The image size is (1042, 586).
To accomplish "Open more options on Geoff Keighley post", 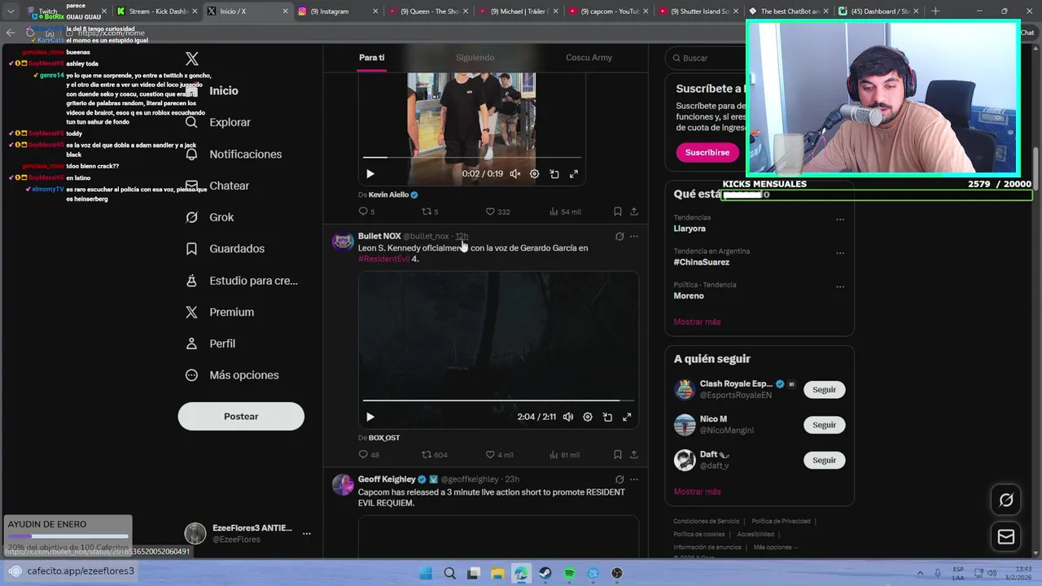I will tap(634, 479).
